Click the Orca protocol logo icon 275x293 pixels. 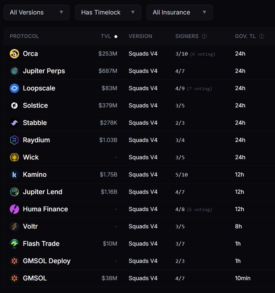click(14, 54)
